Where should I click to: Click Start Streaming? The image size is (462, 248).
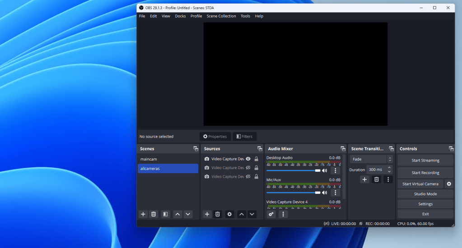(x=425, y=161)
